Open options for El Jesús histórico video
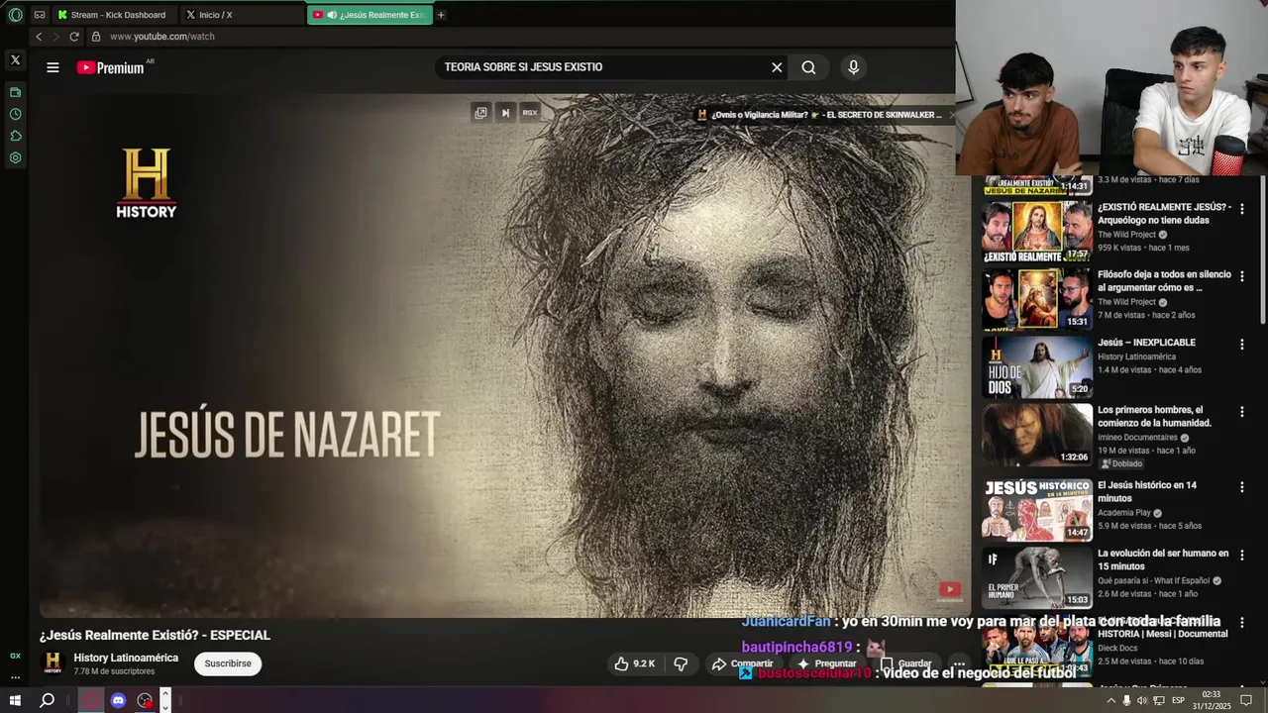Viewport: 1268px width, 713px height. point(1241,486)
